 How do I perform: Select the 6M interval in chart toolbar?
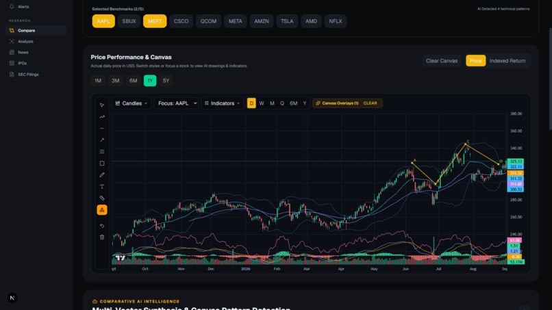[294, 103]
